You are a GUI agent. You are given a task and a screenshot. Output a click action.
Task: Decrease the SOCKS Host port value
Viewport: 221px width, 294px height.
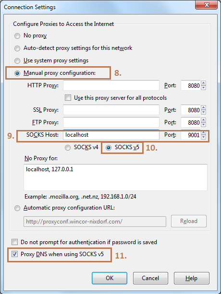[x=204, y=137]
